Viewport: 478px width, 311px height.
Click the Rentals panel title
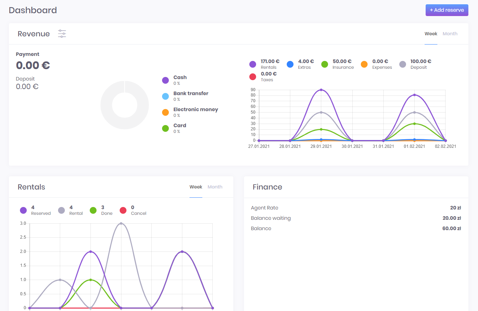coord(31,187)
